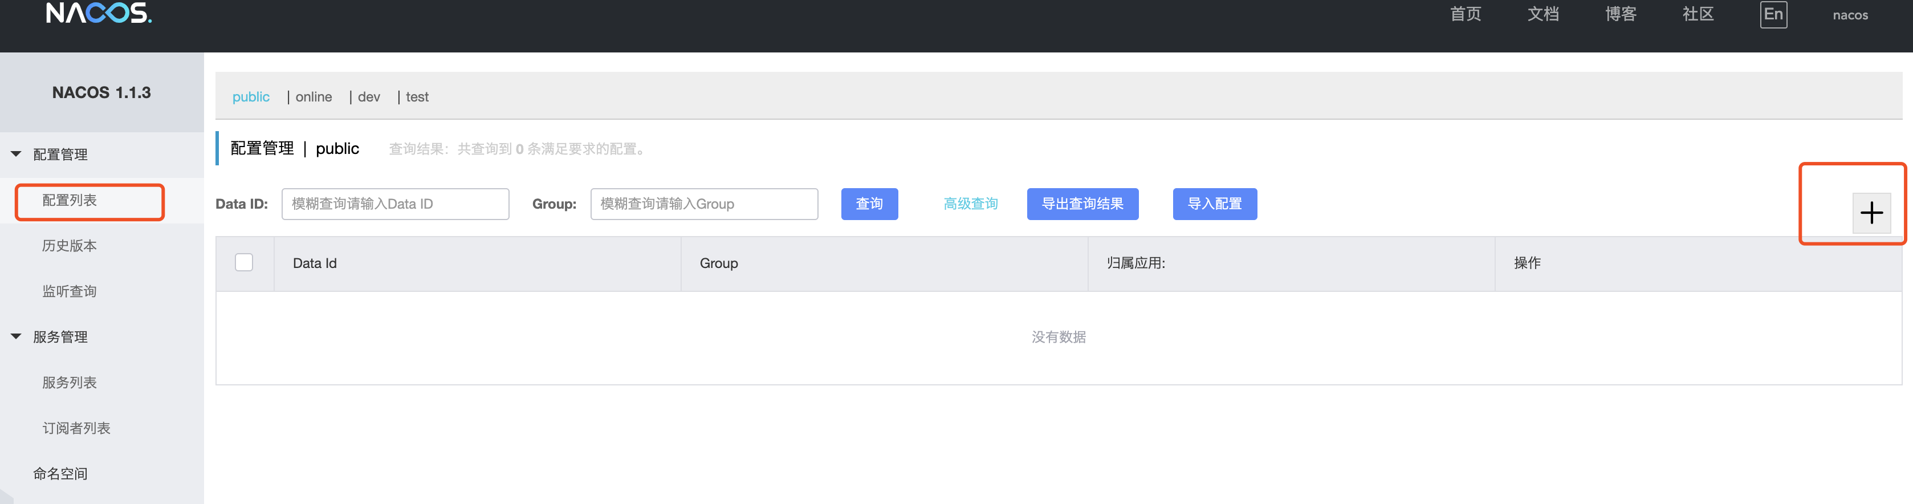Select the test namespace tab

tap(417, 96)
